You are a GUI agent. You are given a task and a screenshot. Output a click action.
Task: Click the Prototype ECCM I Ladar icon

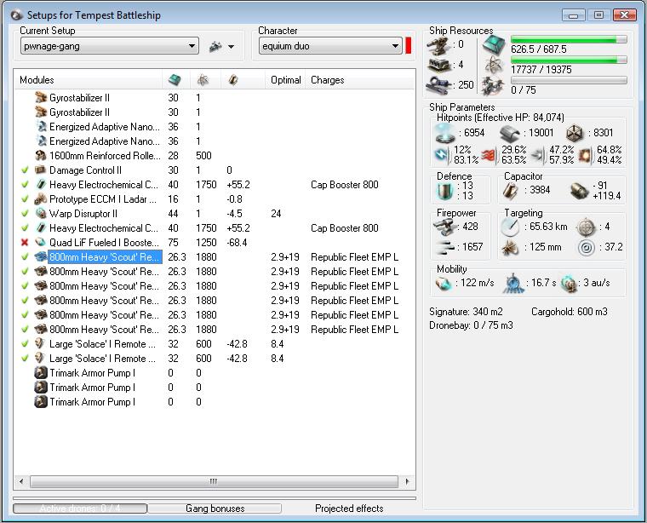click(41, 198)
